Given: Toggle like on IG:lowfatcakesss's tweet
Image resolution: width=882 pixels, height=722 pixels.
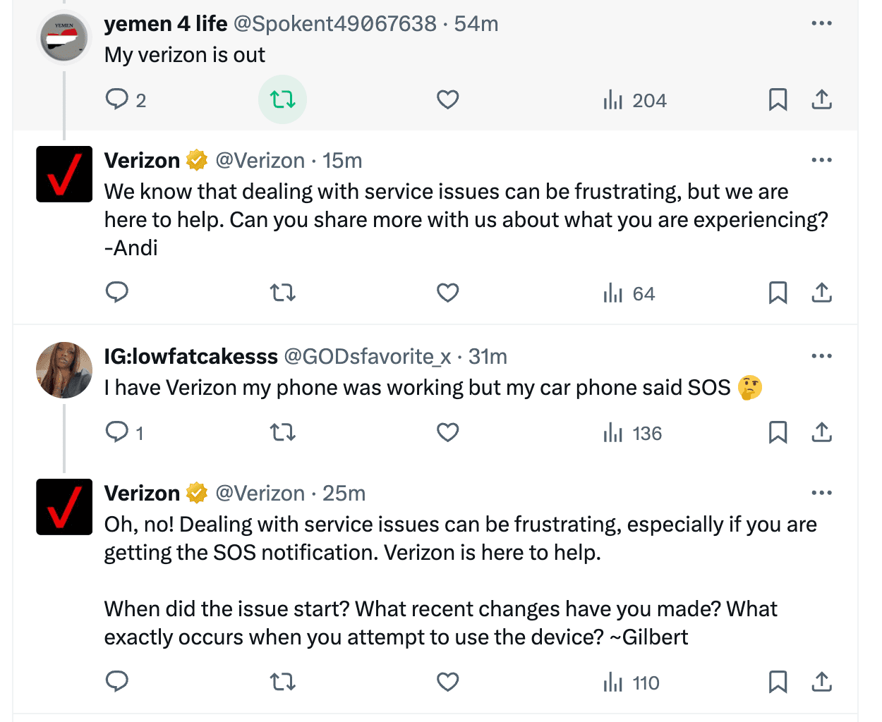Looking at the screenshot, I should [x=447, y=432].
